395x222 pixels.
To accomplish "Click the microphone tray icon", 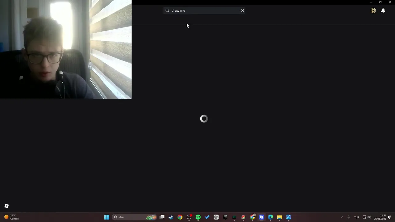I will [349, 217].
